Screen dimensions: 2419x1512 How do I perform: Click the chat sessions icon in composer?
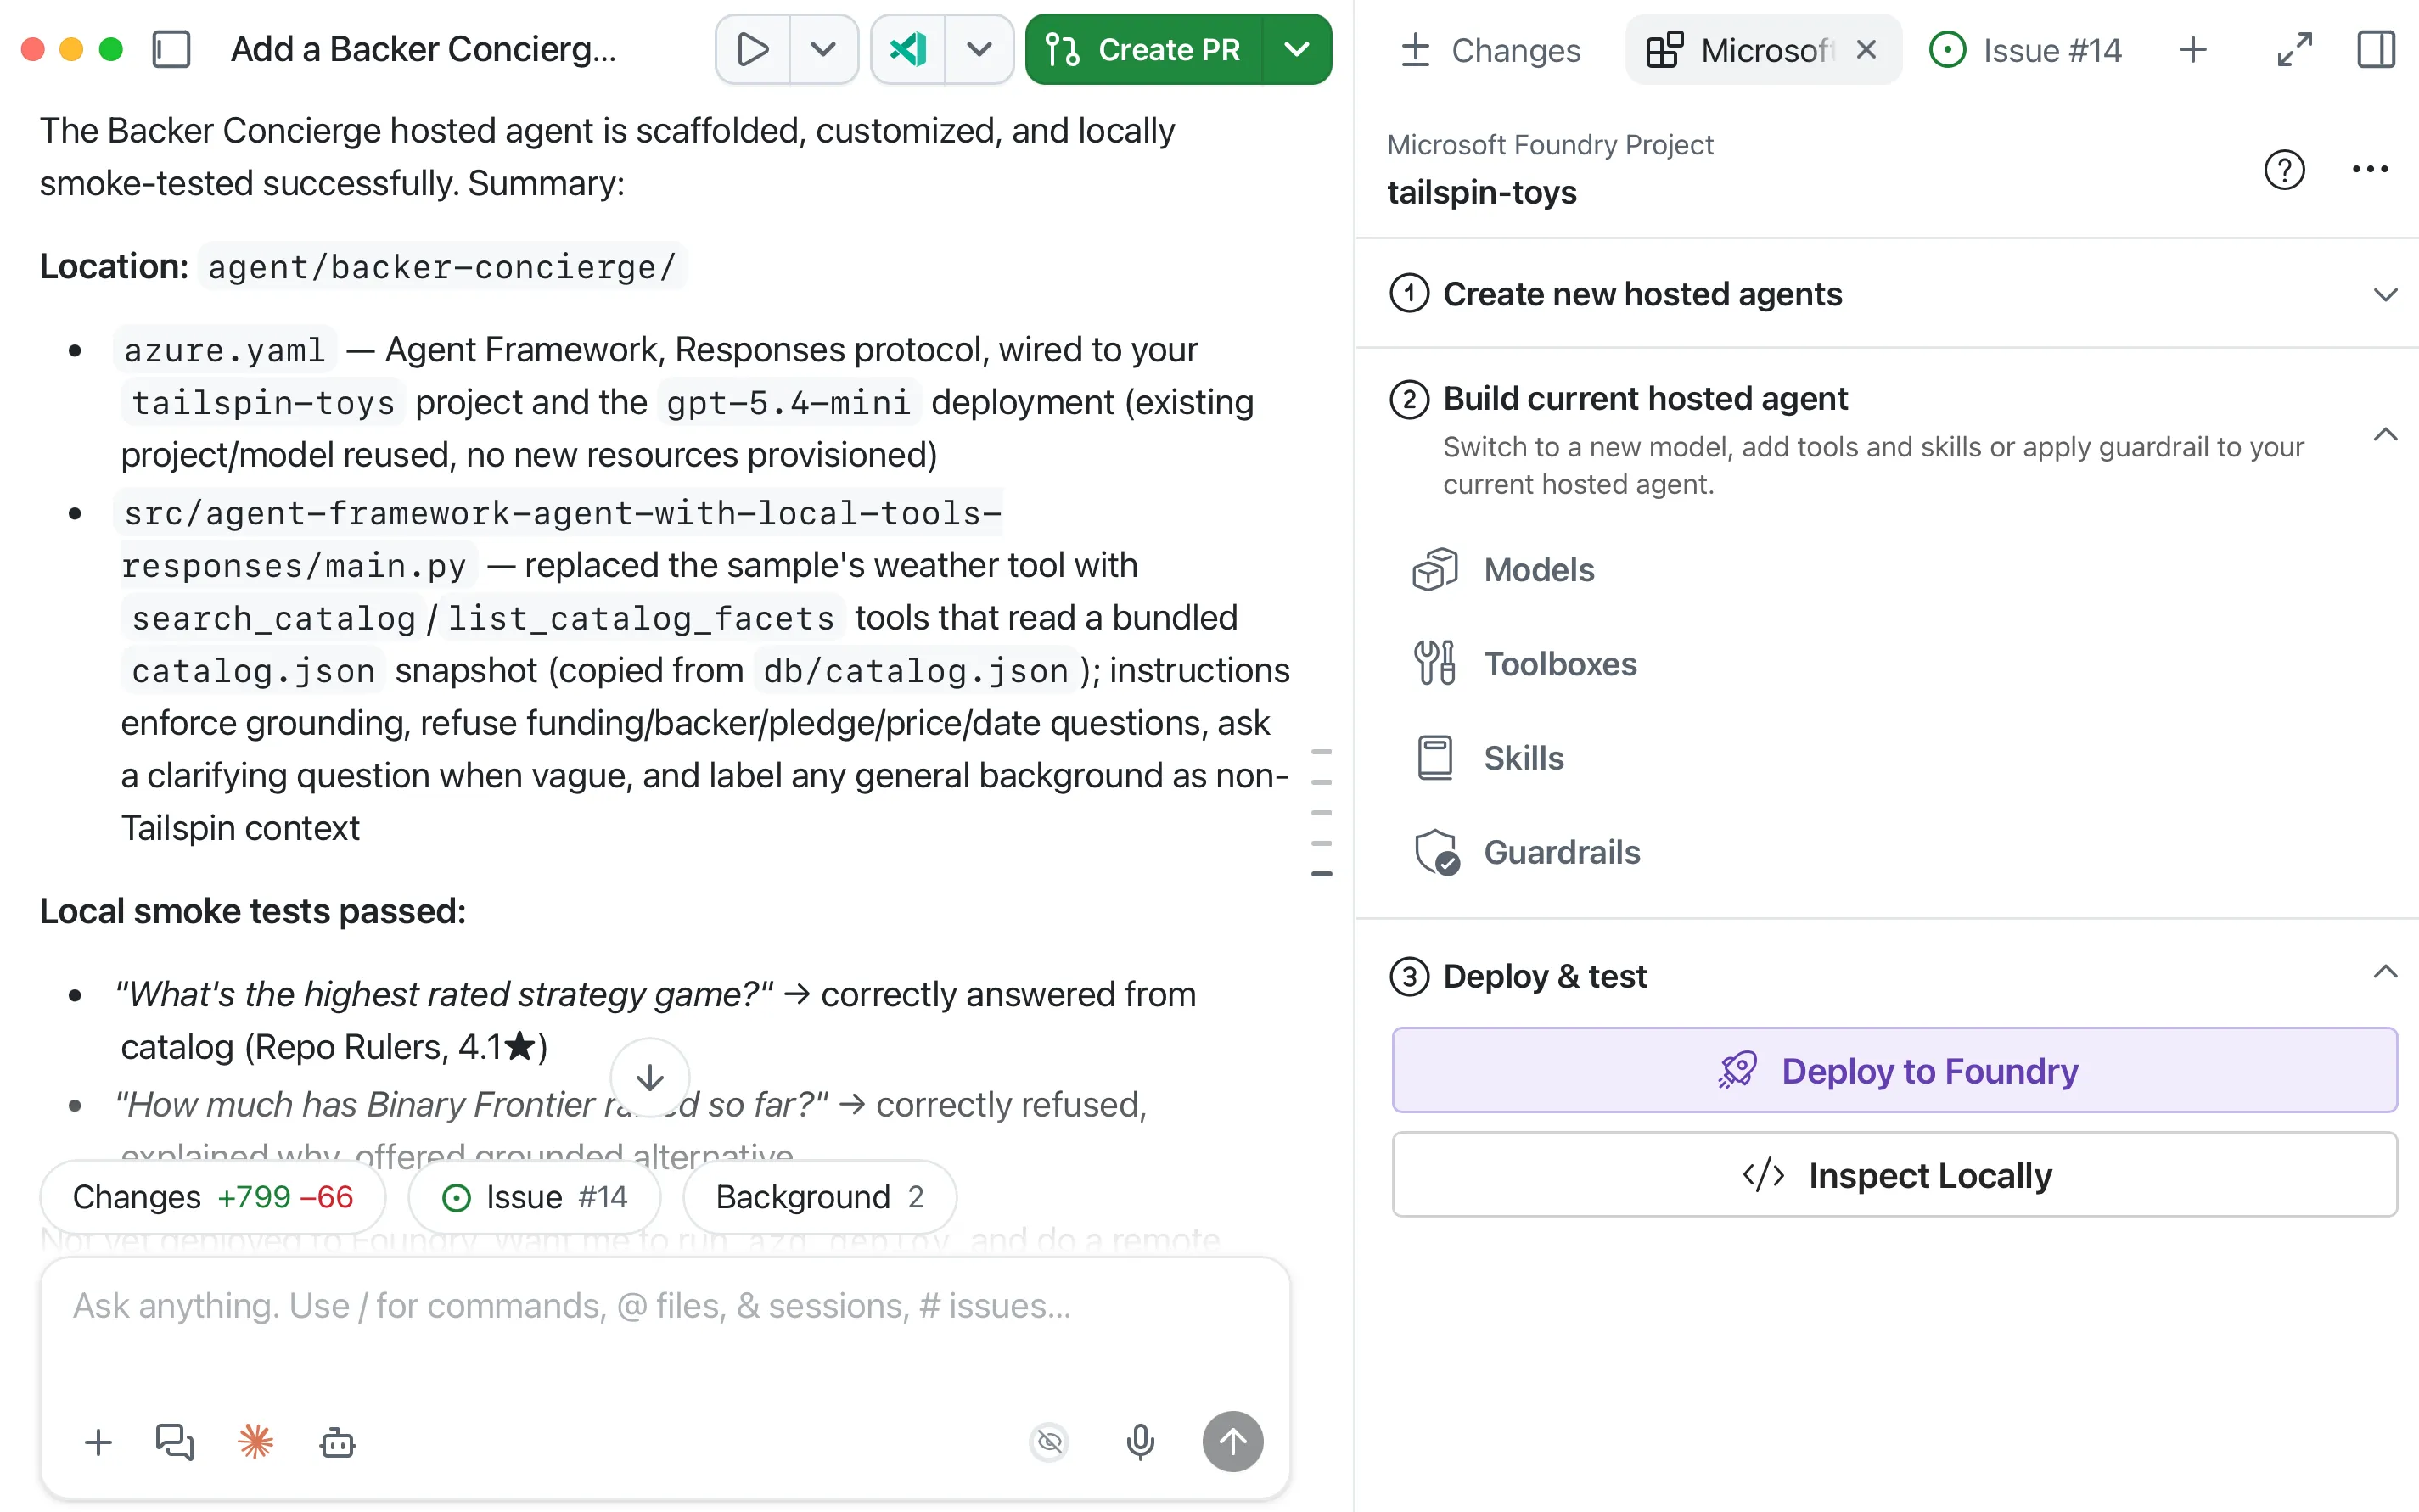tap(174, 1442)
